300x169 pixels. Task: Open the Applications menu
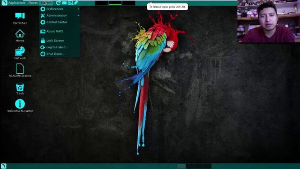(x=17, y=3)
